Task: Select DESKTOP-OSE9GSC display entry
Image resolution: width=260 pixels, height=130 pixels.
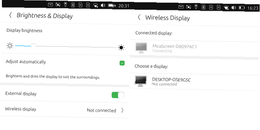Action: tap(194, 81)
